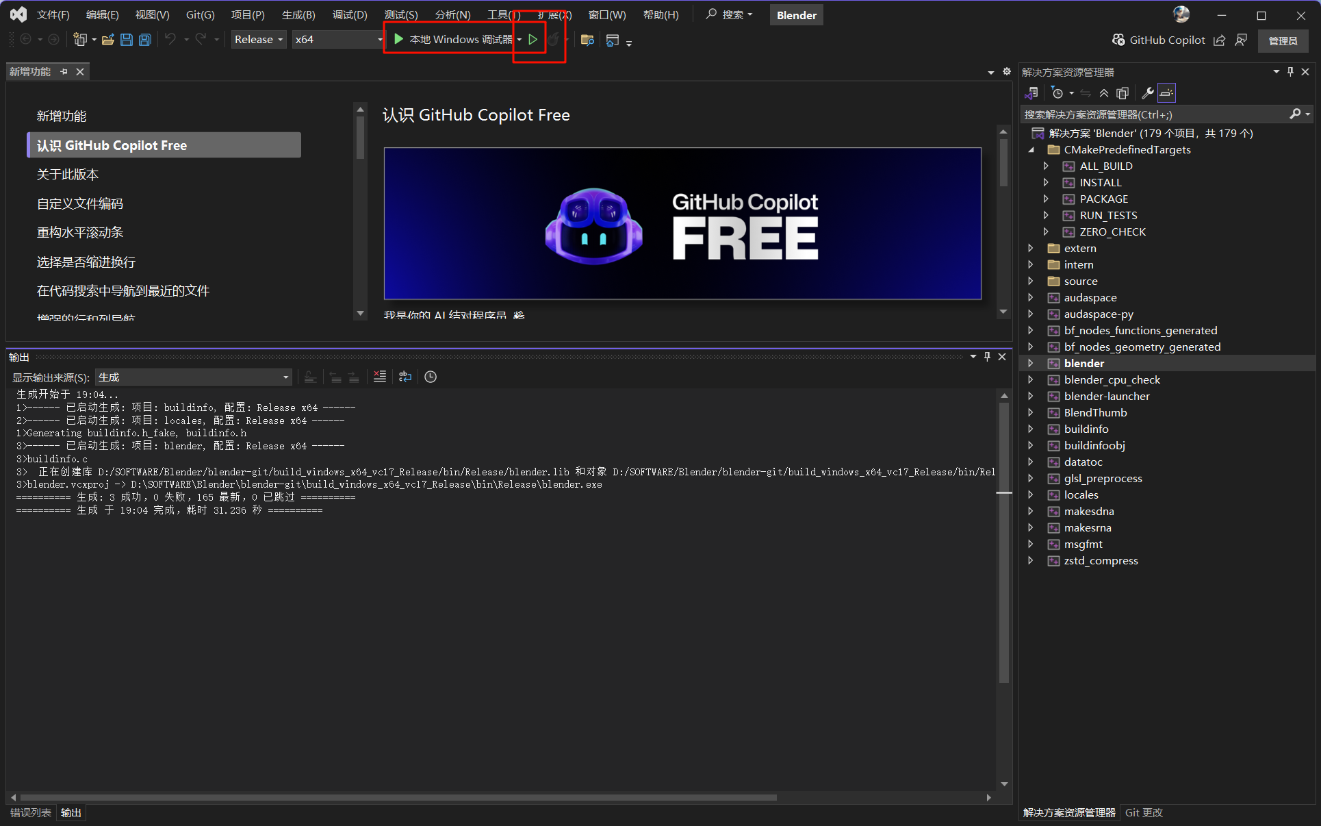Viewport: 1321px width, 826px height.
Task: Toggle word wrap in output panel
Action: (405, 377)
